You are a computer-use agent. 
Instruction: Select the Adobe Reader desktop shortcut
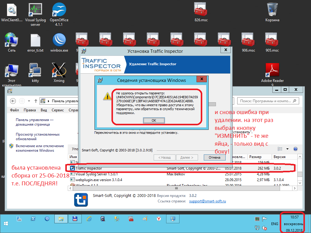pyautogui.click(x=272, y=75)
